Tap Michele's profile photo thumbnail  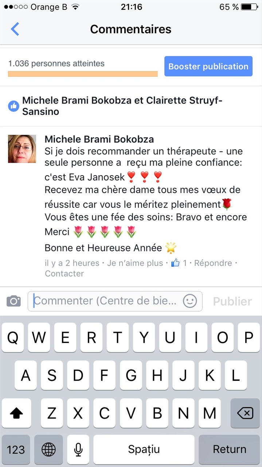pos(22,148)
